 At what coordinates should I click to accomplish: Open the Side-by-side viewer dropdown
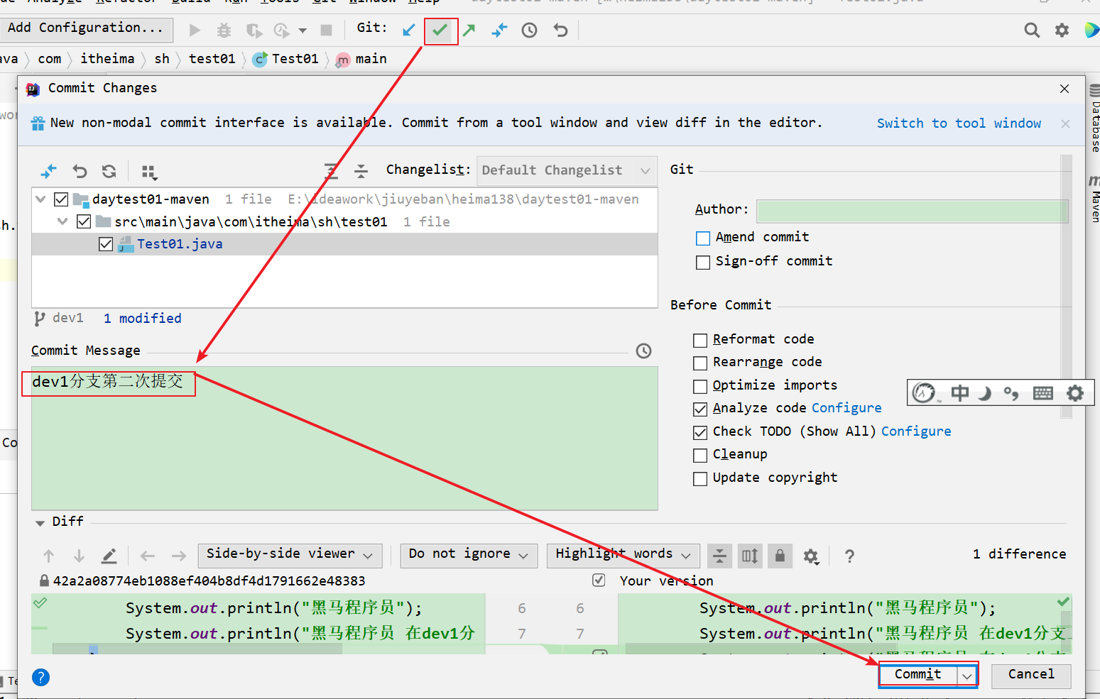289,554
